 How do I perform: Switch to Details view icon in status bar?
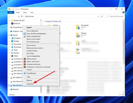coord(120,95)
